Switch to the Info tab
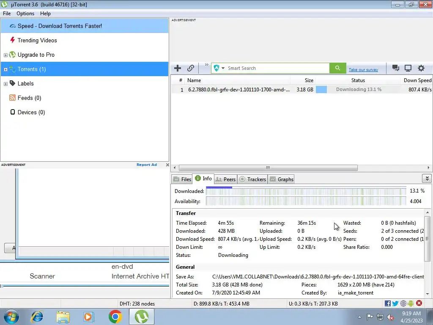 203,179
